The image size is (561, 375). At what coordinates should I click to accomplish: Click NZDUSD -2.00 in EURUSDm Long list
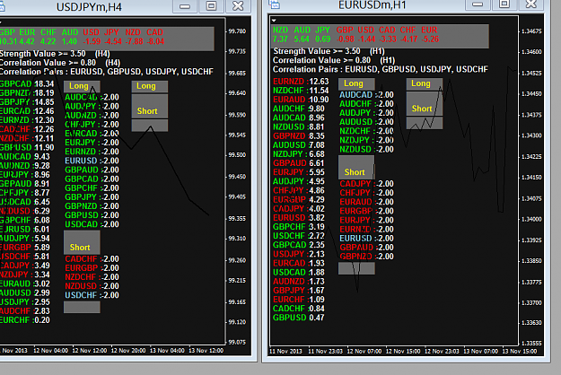[x=367, y=150]
